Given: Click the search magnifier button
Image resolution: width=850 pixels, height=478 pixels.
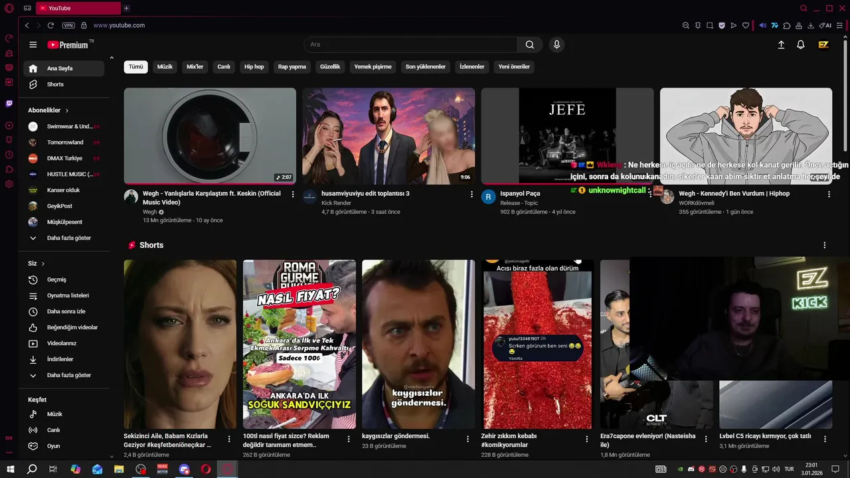Looking at the screenshot, I should pos(529,44).
